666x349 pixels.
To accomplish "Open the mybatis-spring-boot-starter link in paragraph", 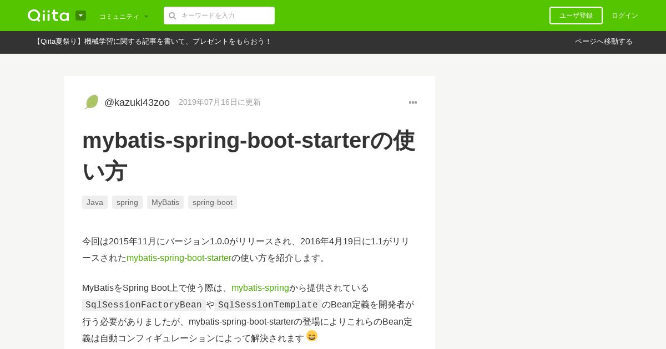I will tap(179, 258).
